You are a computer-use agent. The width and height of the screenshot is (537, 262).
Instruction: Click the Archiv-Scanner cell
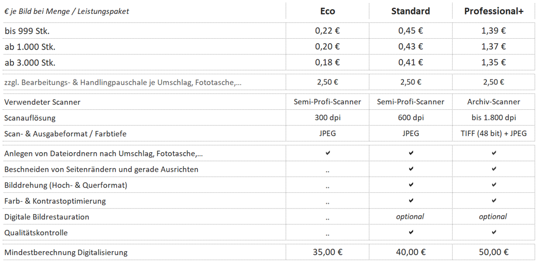[x=494, y=102]
